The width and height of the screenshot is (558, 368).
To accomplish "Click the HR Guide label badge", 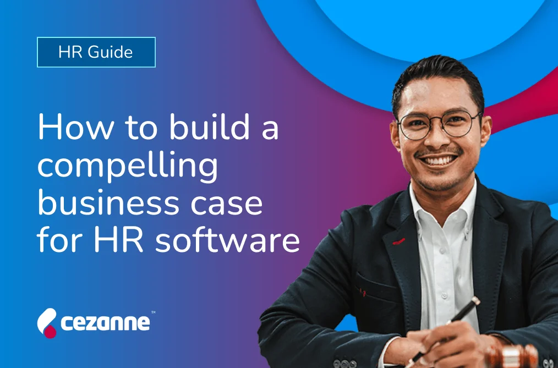I will 96,52.
